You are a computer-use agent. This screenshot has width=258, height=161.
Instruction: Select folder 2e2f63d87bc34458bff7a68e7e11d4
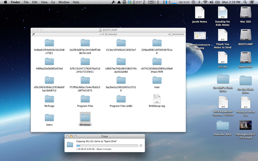point(85,43)
